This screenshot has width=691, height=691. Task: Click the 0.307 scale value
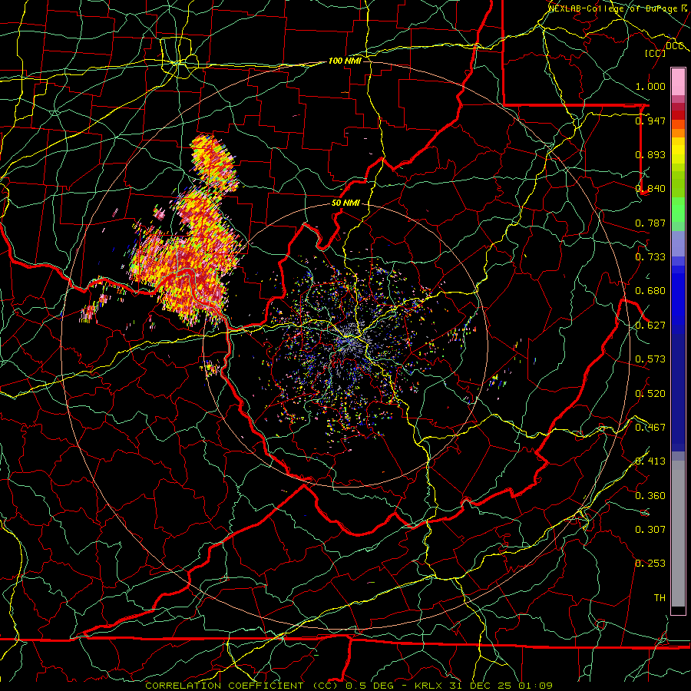point(650,530)
